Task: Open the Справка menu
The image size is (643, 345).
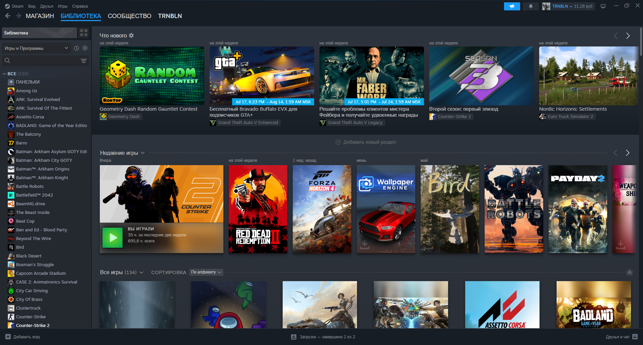Action: click(80, 6)
